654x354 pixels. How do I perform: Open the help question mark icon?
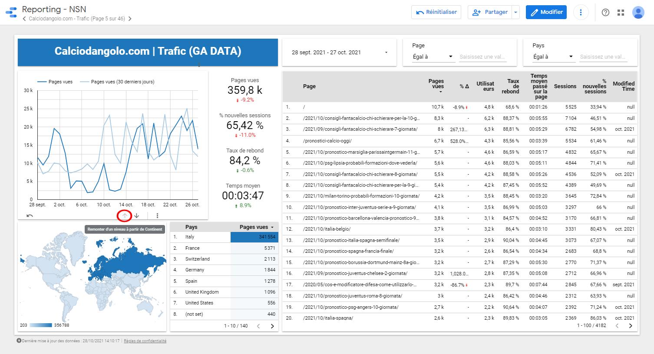[x=605, y=13]
